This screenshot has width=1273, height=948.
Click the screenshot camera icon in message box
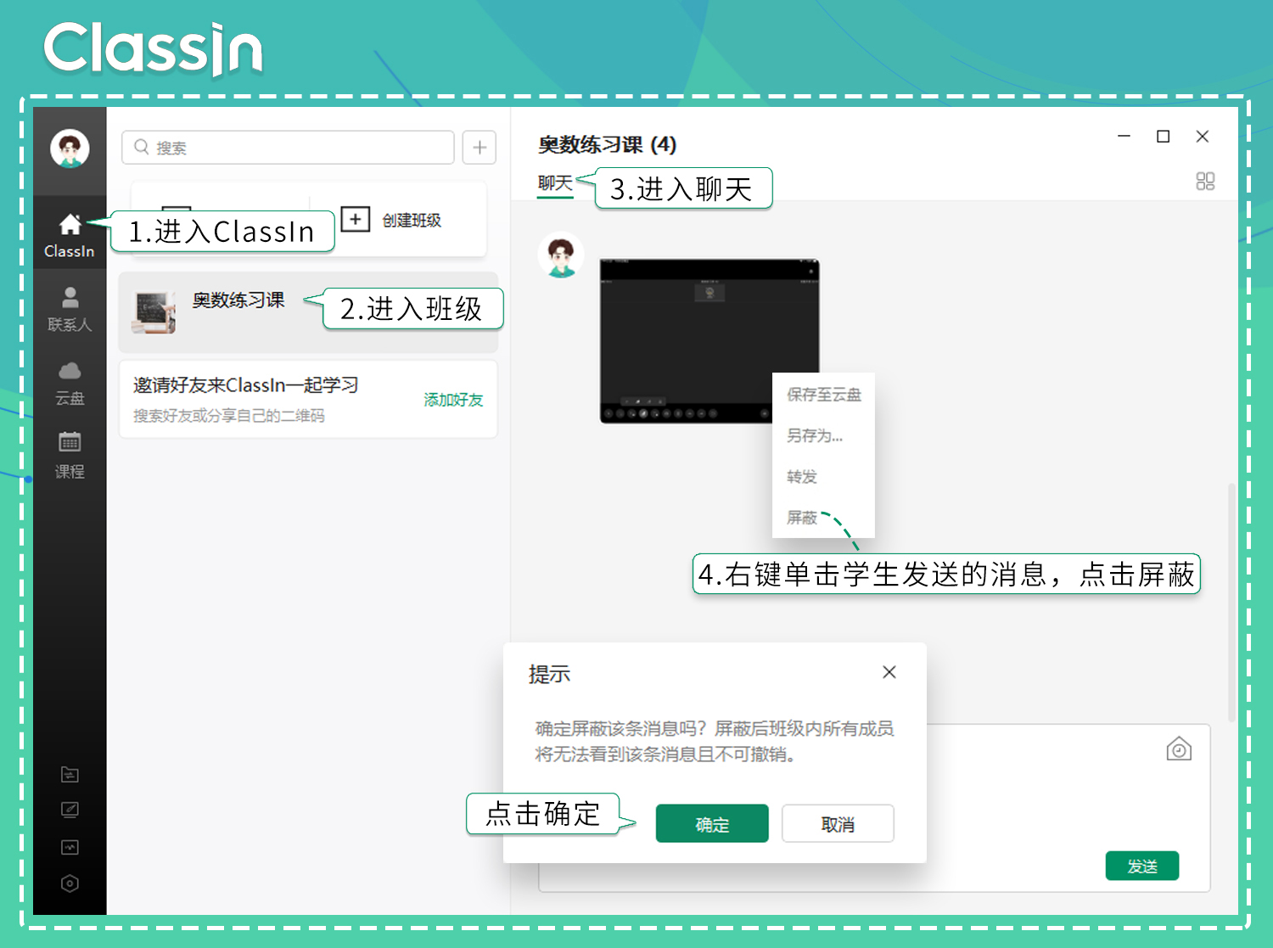pyautogui.click(x=1179, y=749)
